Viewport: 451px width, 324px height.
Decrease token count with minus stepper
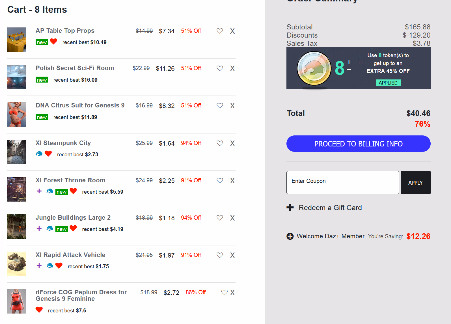349,70
